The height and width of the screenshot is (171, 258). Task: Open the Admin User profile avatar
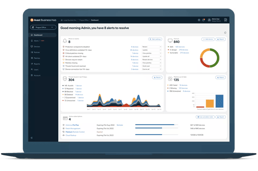[x=209, y=20]
